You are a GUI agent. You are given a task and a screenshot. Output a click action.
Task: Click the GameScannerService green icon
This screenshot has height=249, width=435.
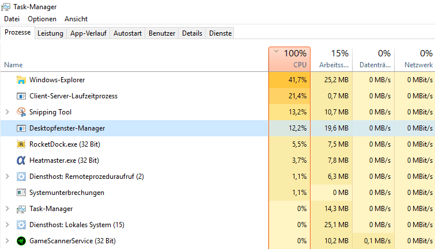pyautogui.click(x=21, y=241)
